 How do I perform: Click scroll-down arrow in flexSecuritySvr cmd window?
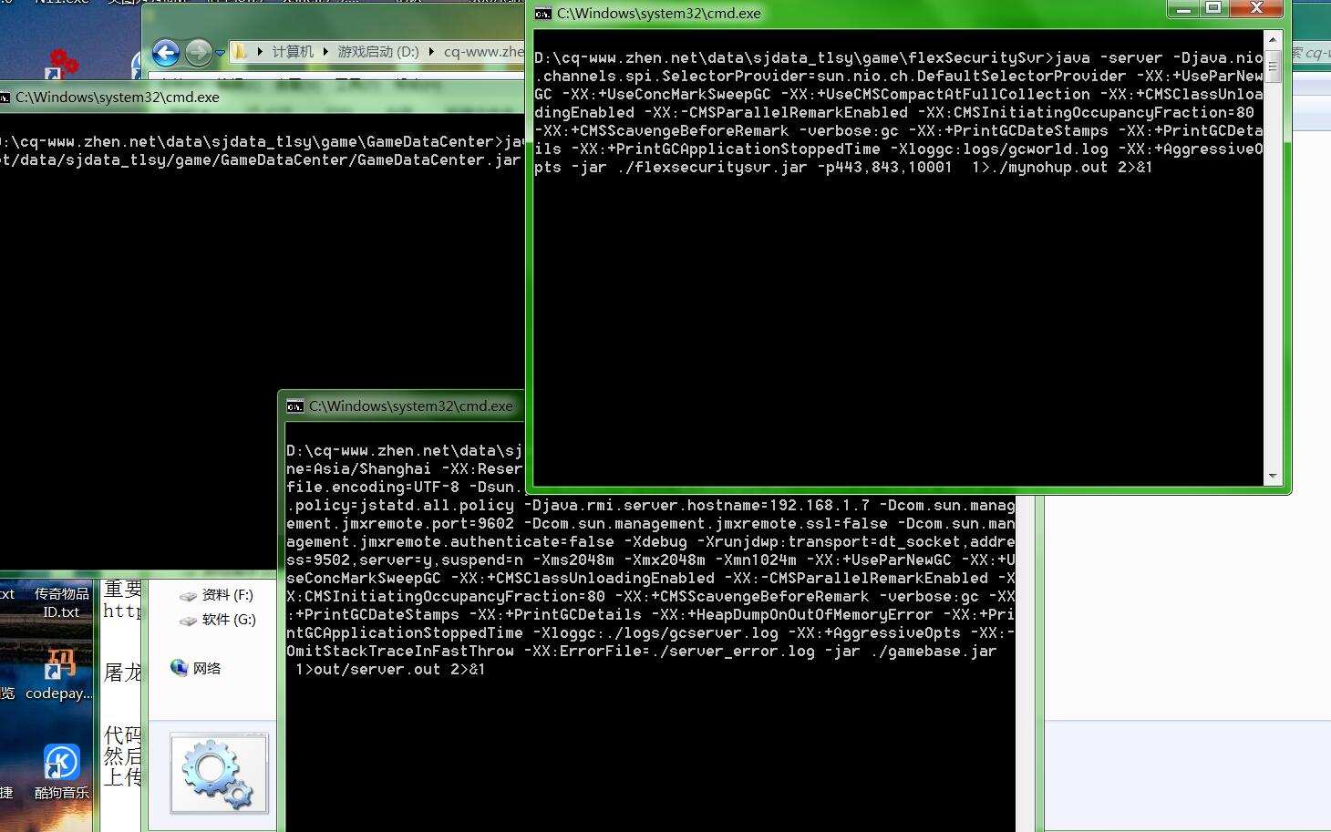(1273, 476)
